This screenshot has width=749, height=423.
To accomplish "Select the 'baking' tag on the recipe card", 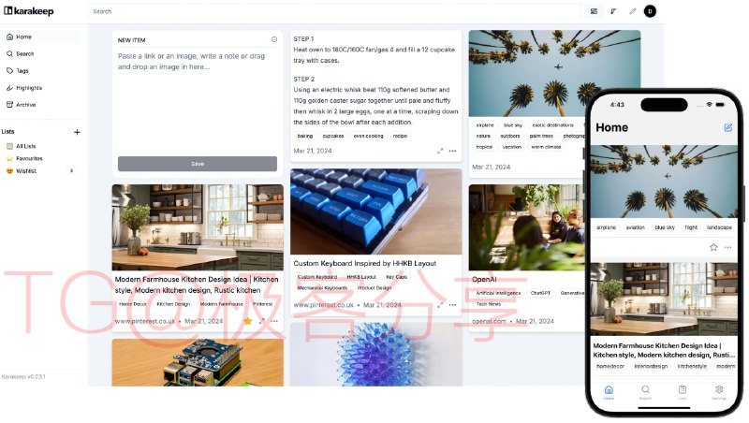I will [x=305, y=136].
